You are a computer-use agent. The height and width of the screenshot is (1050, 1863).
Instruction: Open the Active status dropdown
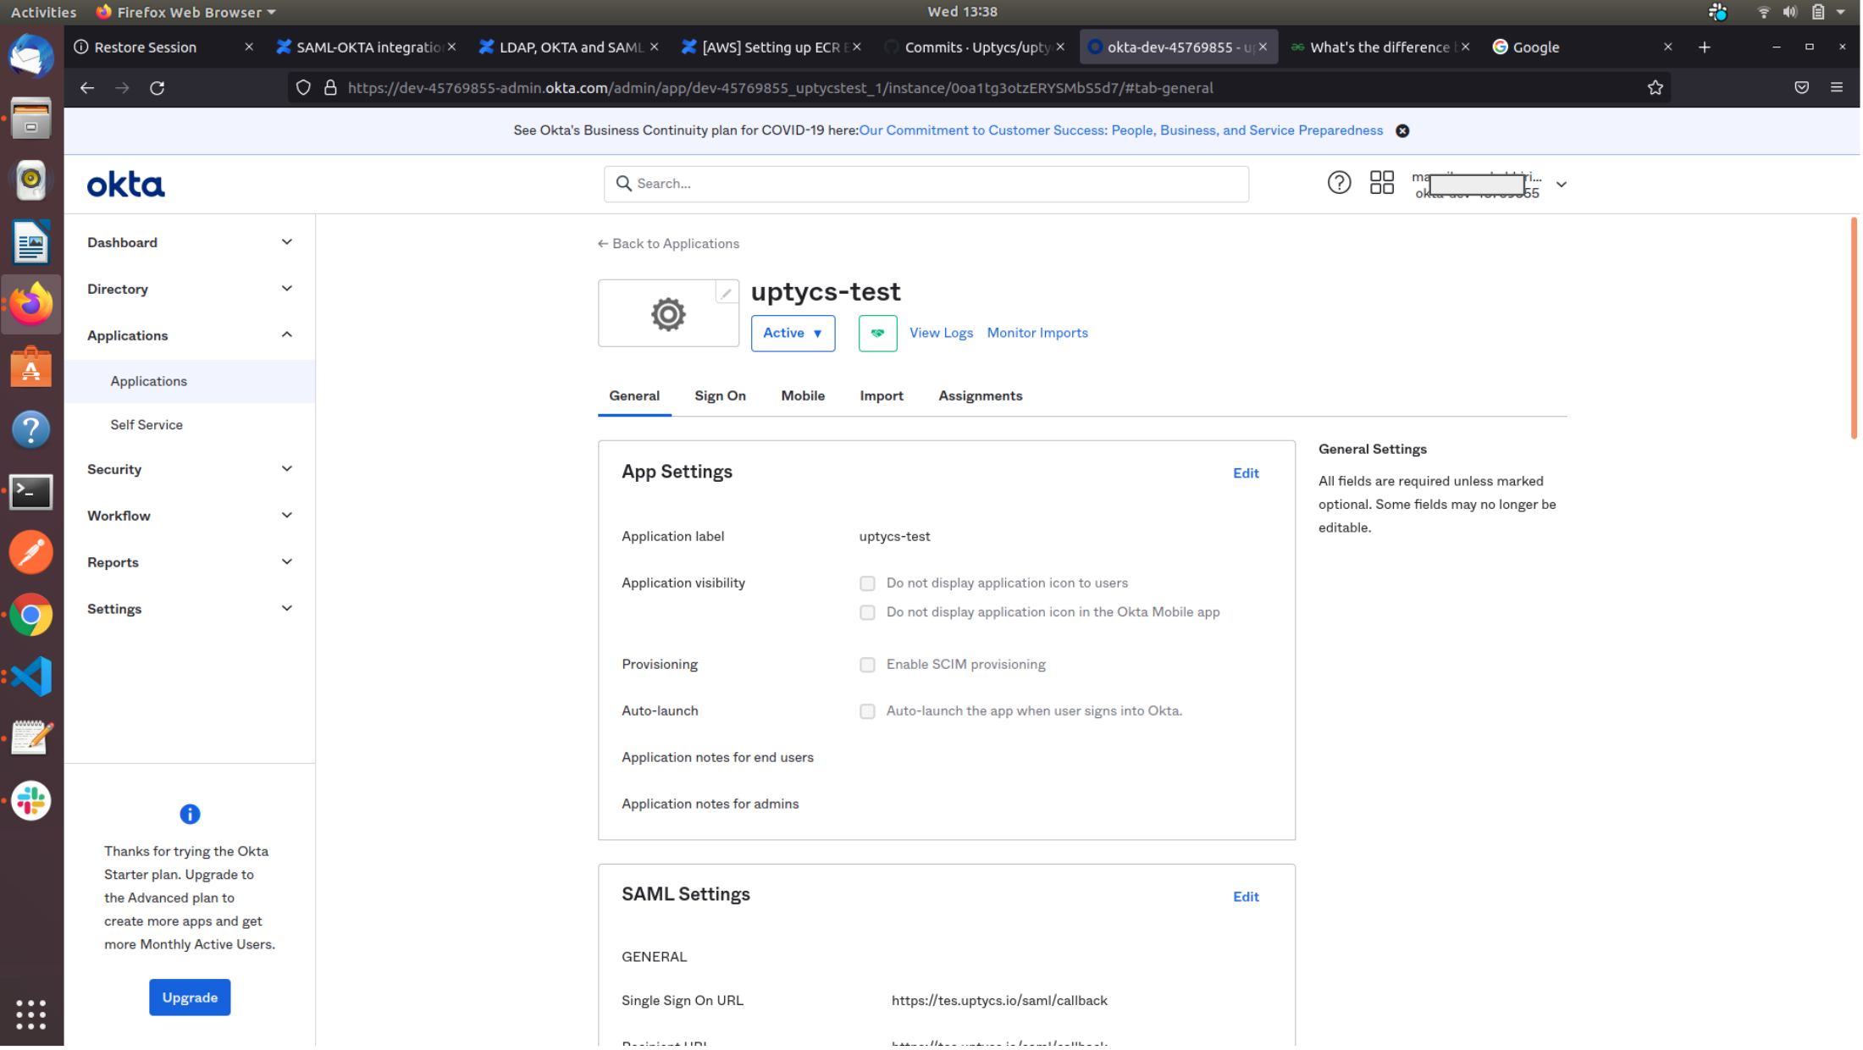click(x=793, y=334)
